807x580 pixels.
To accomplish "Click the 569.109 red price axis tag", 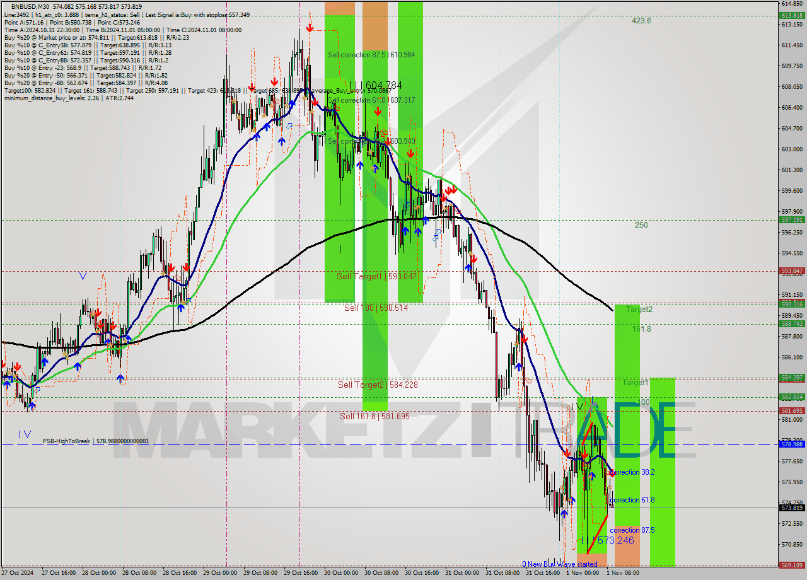I will point(792,565).
